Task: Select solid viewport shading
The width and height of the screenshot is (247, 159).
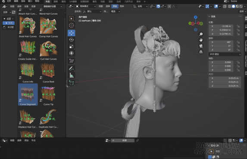Action: coord(234,6)
